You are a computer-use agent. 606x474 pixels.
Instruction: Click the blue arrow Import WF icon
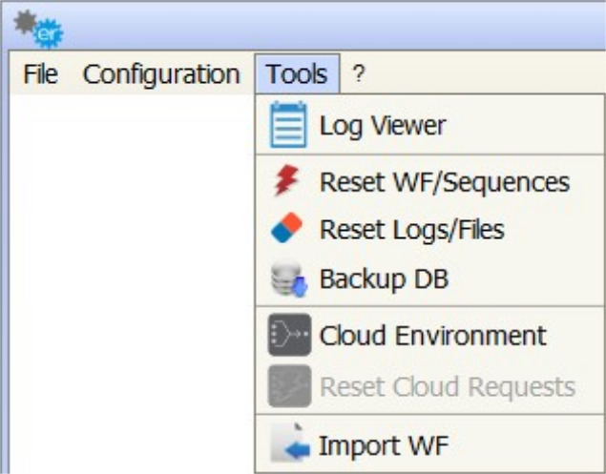[287, 444]
